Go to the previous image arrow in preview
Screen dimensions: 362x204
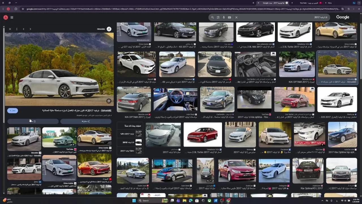point(23,29)
